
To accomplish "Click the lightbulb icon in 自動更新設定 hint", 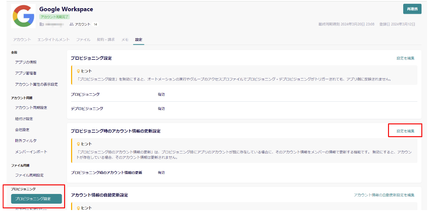I will [78, 208].
